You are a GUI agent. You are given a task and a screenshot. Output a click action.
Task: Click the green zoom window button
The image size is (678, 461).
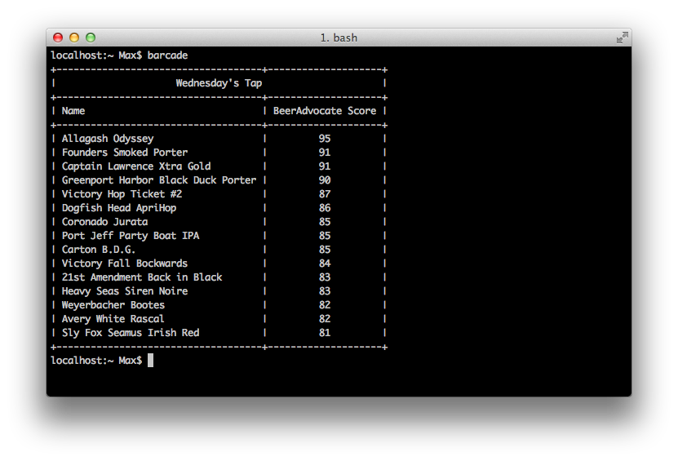[x=91, y=38]
